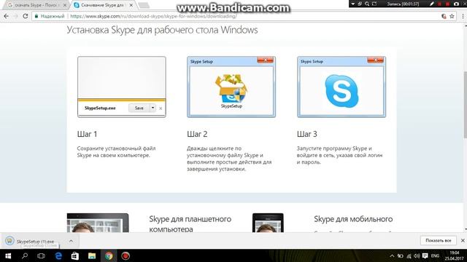Image resolution: width=467 pixels, height=262 pixels.
Task: Open Task View on the taskbar
Action: [x=41, y=255]
